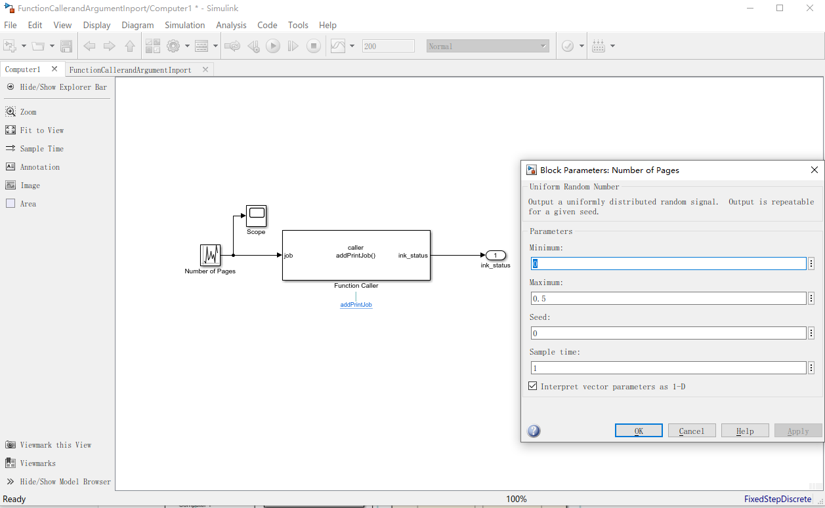
Task: Select the Zoom tool in the sidebar
Action: (x=29, y=111)
